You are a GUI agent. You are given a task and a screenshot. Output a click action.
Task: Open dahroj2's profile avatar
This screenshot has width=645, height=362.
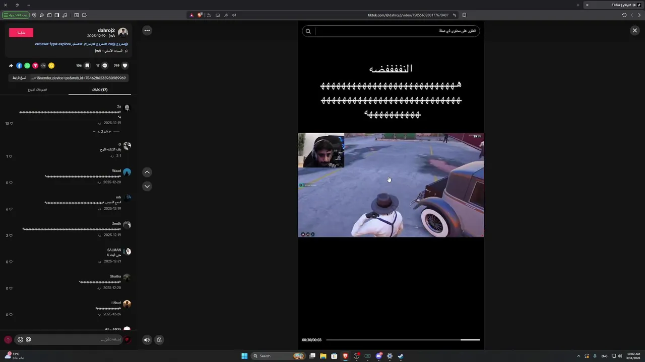[123, 33]
